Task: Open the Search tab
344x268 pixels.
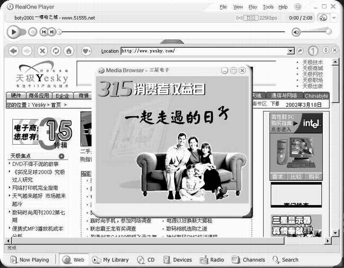Action: click(x=285, y=260)
